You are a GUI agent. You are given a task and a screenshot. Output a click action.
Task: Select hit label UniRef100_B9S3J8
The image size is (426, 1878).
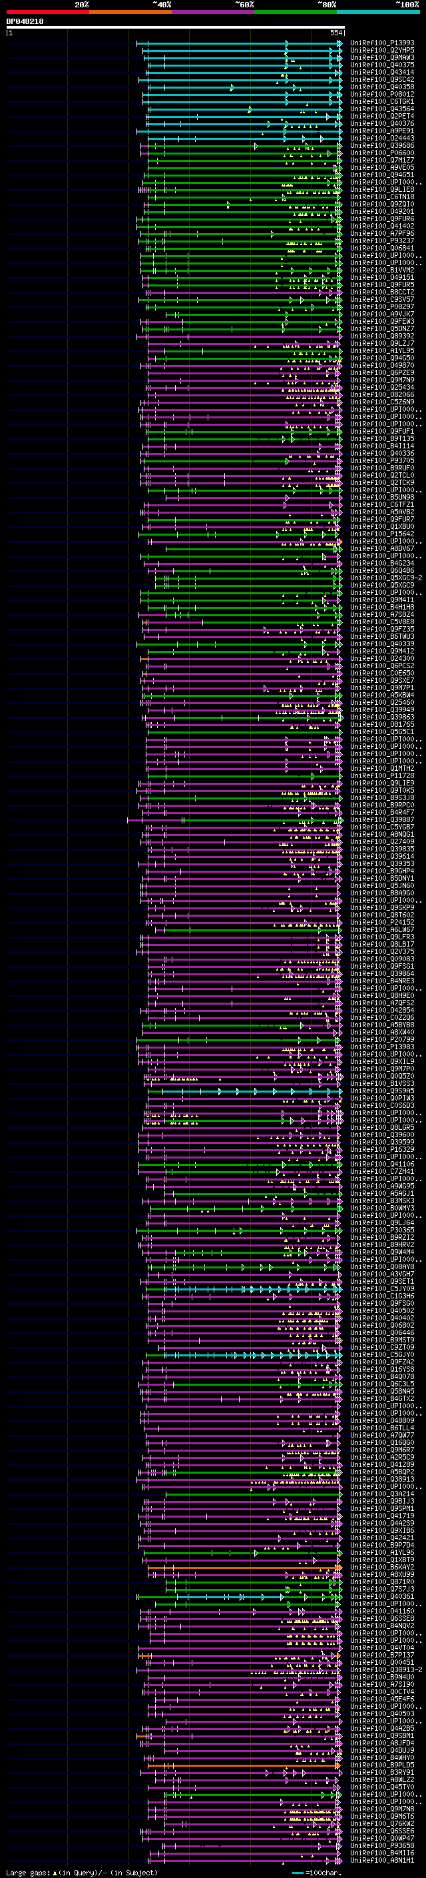tap(382, 797)
